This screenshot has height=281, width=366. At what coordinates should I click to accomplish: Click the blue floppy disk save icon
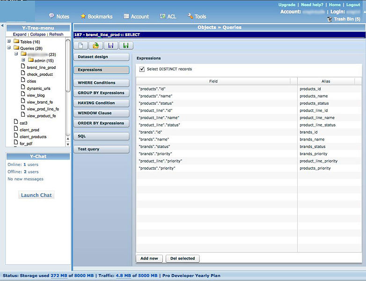pyautogui.click(x=111, y=45)
